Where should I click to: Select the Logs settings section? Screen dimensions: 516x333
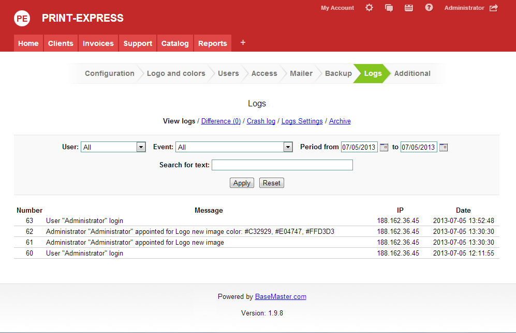(373, 73)
